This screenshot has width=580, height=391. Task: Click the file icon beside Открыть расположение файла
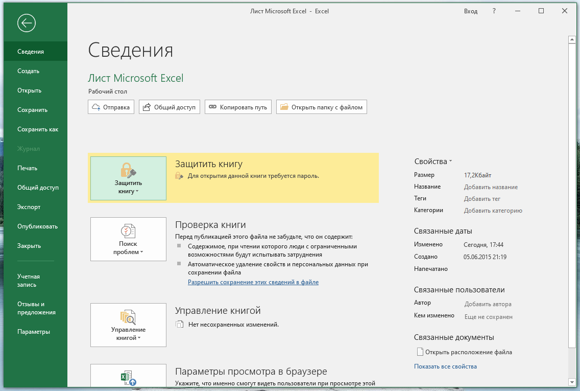point(420,352)
